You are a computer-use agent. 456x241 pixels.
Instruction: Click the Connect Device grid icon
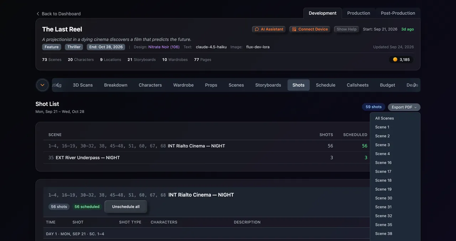(294, 29)
